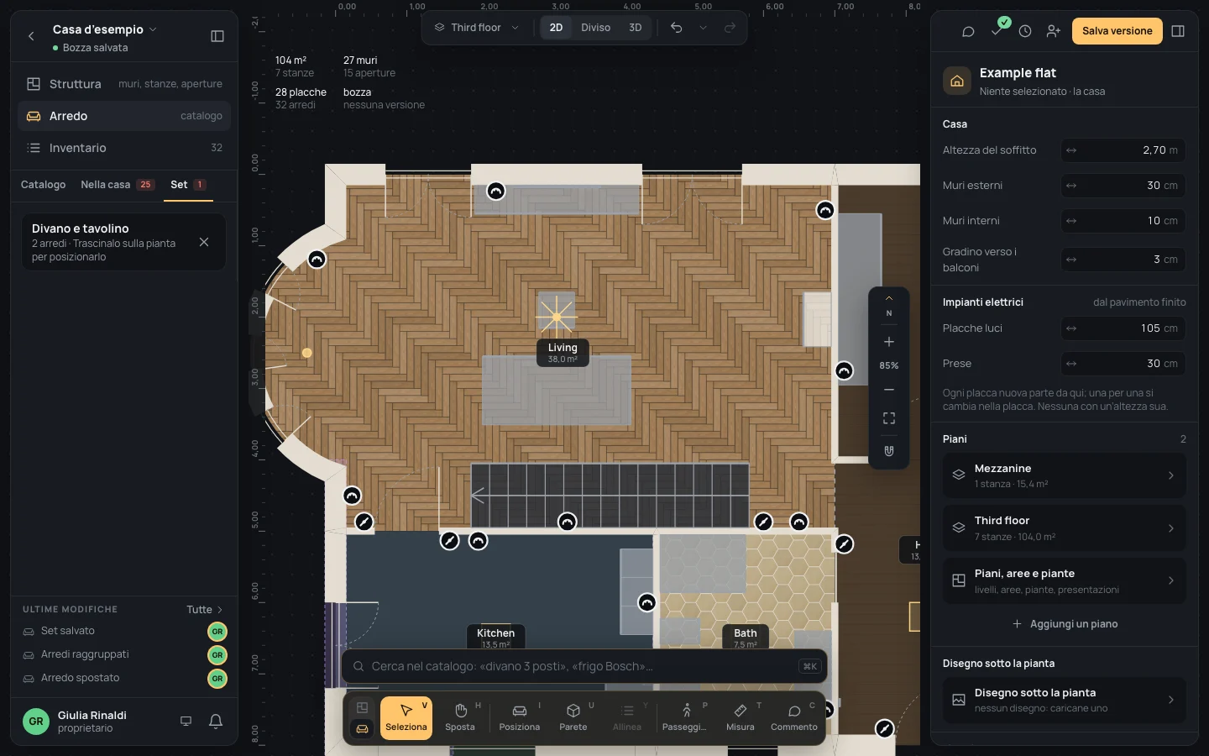Expand the Mezzanine floor row
This screenshot has width=1209, height=756.
[1065, 475]
